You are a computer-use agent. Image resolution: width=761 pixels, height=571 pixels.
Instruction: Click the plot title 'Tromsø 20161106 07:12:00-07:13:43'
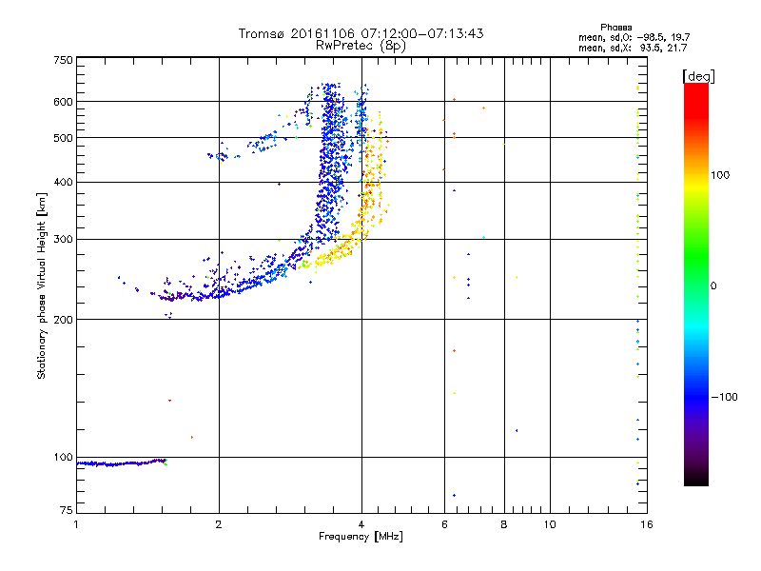click(x=361, y=33)
